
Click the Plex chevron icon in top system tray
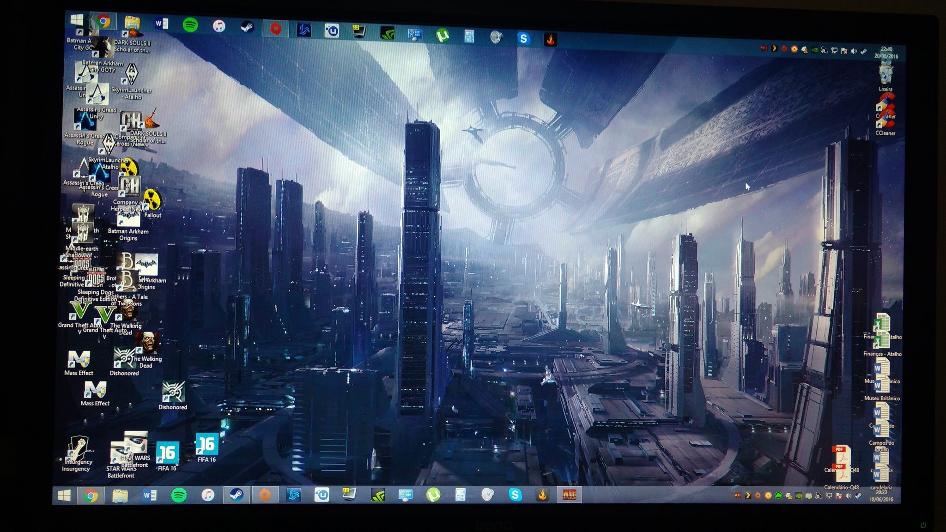[774, 48]
